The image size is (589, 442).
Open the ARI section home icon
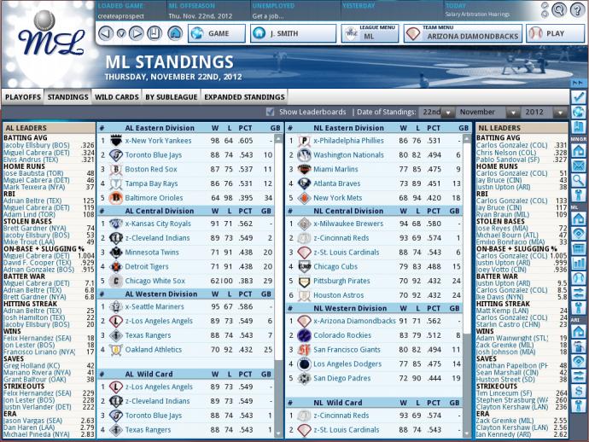tap(579, 331)
